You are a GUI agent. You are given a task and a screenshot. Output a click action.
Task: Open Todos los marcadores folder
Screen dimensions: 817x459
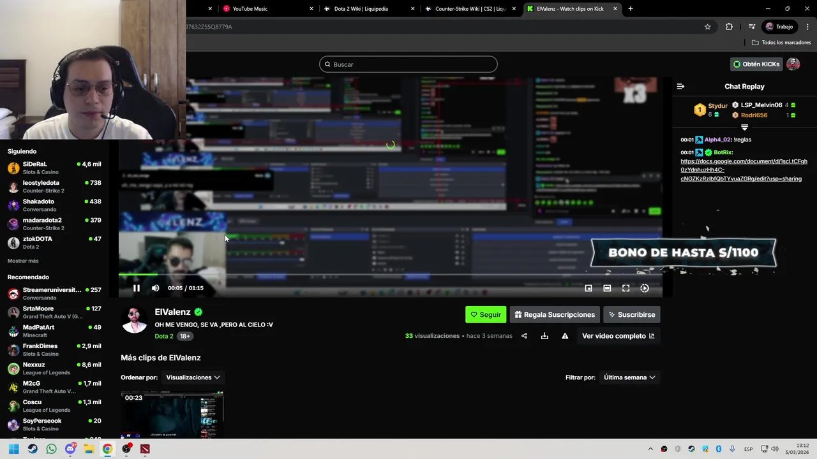[781, 43]
